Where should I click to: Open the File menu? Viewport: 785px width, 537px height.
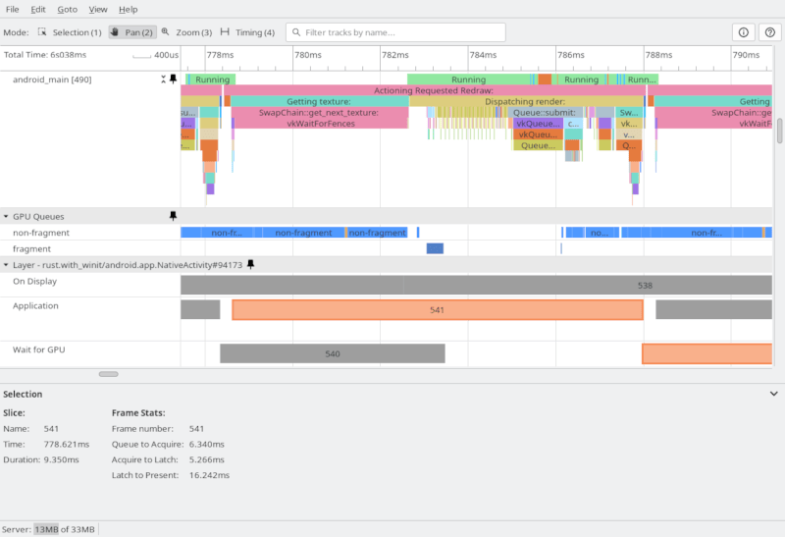click(x=12, y=9)
